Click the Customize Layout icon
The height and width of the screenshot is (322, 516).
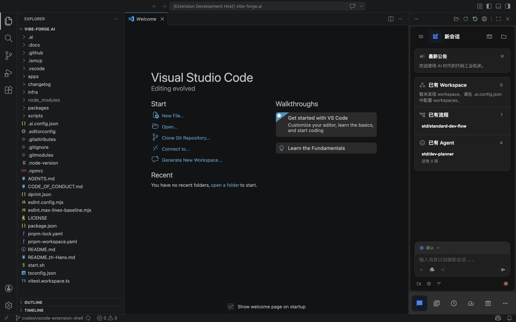pos(480,6)
